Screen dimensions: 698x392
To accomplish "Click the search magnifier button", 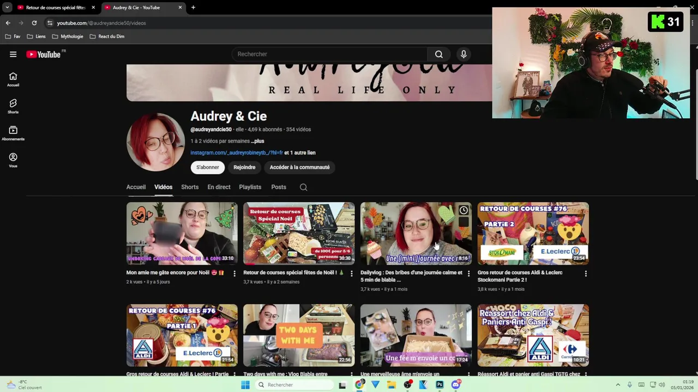I will click(439, 54).
